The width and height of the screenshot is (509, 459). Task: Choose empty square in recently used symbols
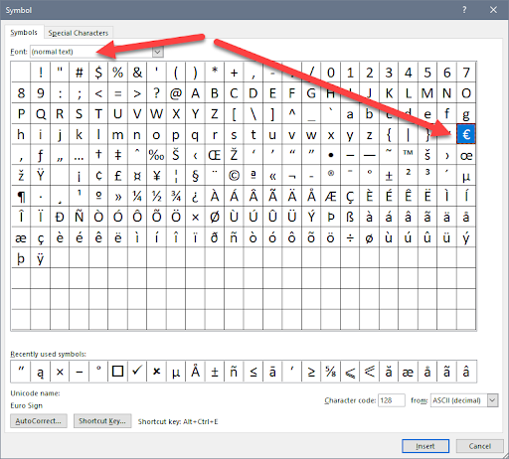click(x=118, y=372)
